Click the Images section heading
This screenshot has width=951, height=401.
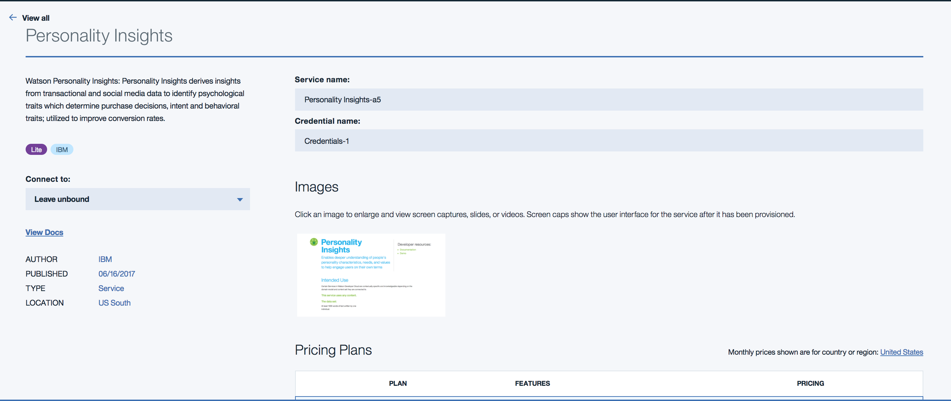pos(317,187)
